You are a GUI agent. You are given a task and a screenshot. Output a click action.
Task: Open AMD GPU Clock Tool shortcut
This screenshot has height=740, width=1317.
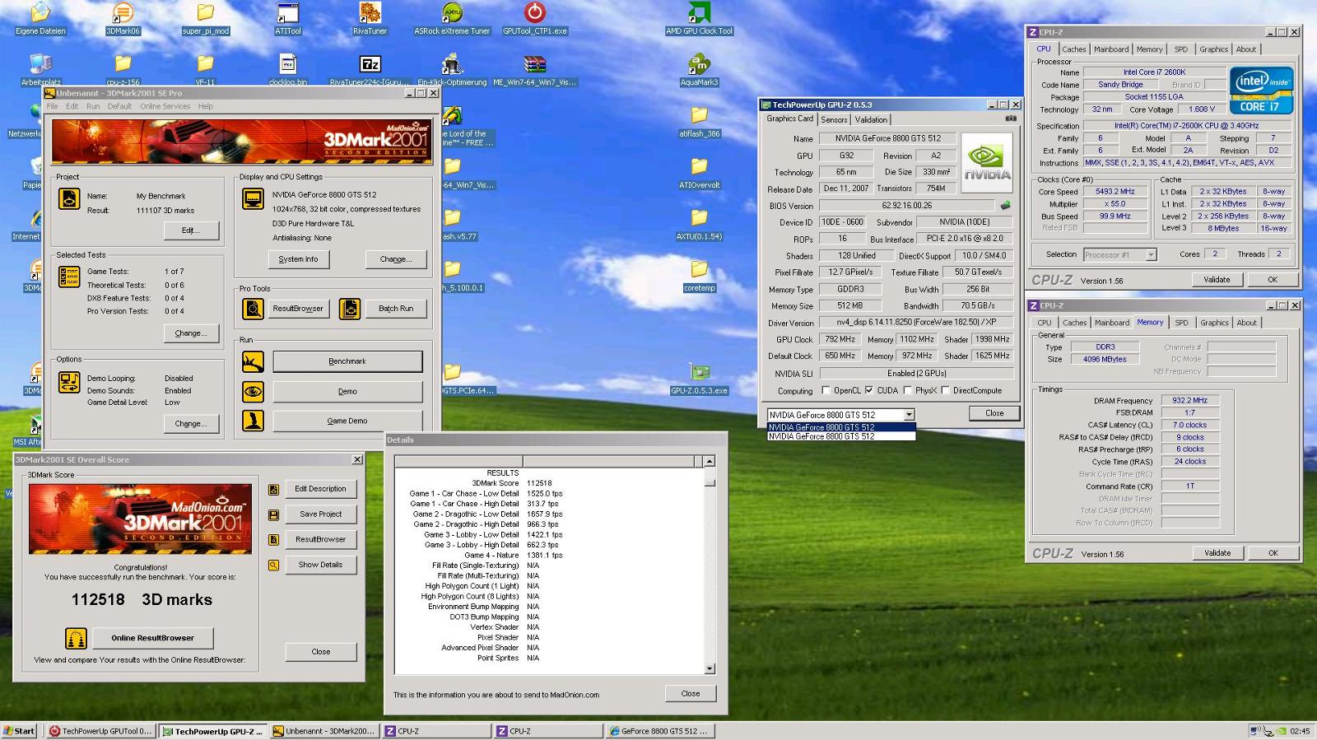(x=699, y=13)
